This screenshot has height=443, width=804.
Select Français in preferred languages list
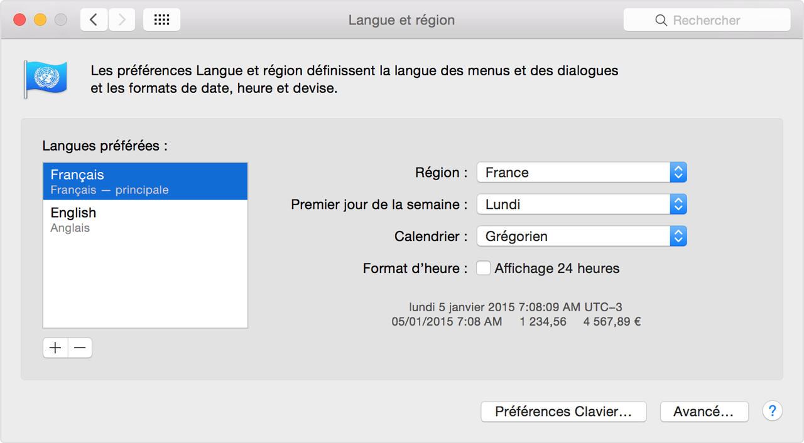(x=145, y=181)
